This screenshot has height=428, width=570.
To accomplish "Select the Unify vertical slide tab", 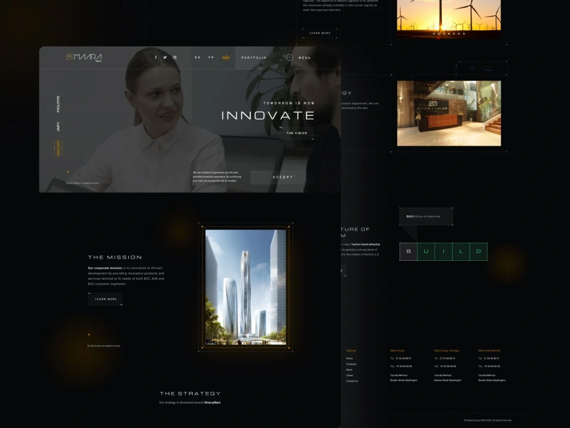I will pyautogui.click(x=58, y=126).
